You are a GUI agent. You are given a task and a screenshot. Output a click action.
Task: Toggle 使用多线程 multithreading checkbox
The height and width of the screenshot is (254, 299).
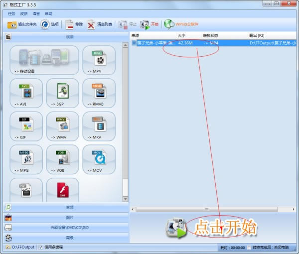40,247
